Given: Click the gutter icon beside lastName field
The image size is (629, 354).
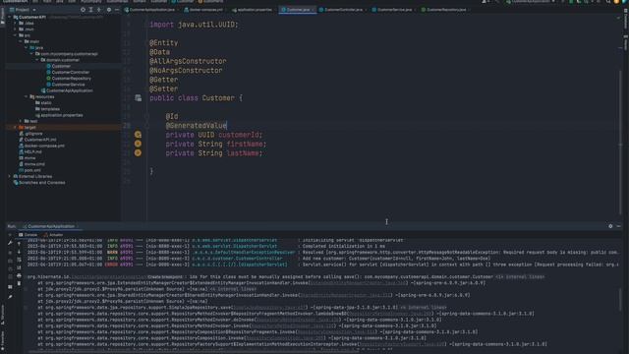Looking at the screenshot, I should click(138, 153).
